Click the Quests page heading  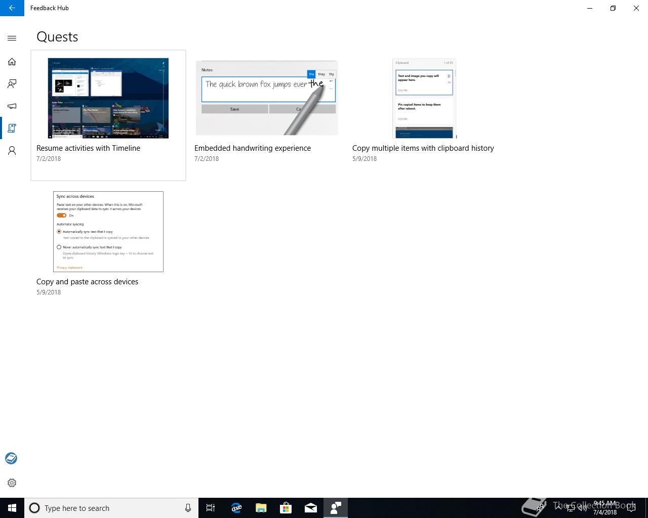tap(57, 37)
